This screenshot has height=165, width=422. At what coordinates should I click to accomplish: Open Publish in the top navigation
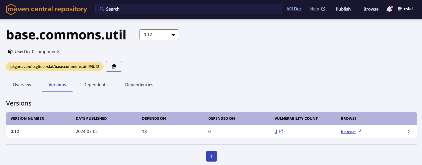(x=343, y=9)
